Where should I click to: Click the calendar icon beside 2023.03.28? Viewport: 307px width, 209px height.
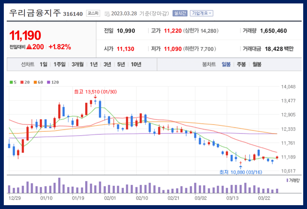(107, 14)
